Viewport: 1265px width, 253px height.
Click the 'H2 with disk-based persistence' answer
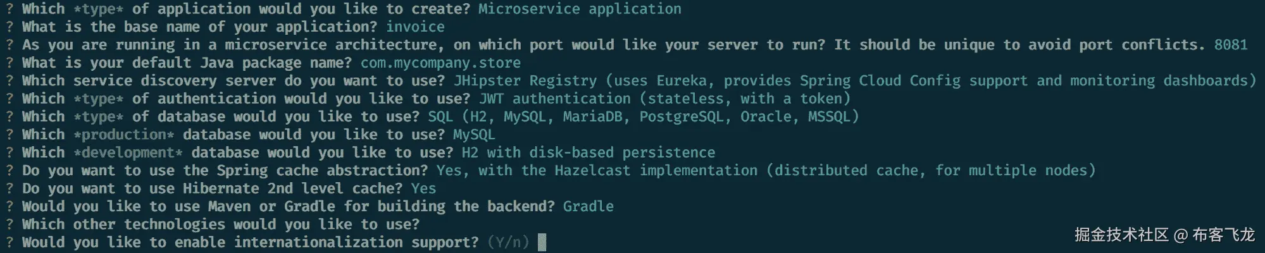pyautogui.click(x=588, y=152)
